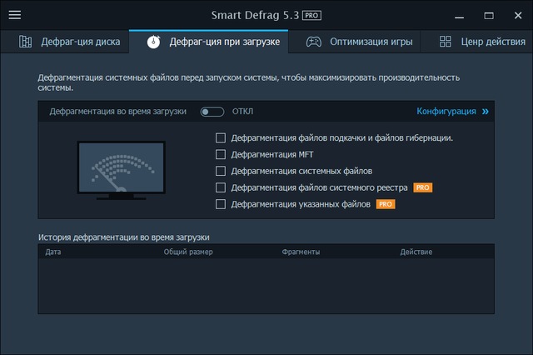Click the boot-time defrag stopwatch icon
The width and height of the screenshot is (533, 355).
[x=155, y=42]
